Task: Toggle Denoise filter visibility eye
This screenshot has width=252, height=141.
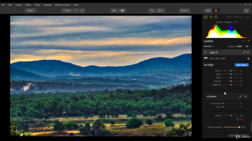Action: (x=245, y=96)
